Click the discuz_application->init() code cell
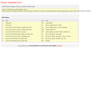91x91 pixels. [x=62, y=25]
